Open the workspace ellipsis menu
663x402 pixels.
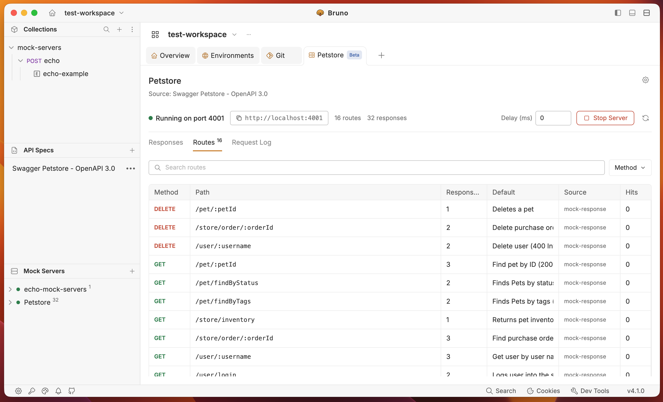pos(248,34)
